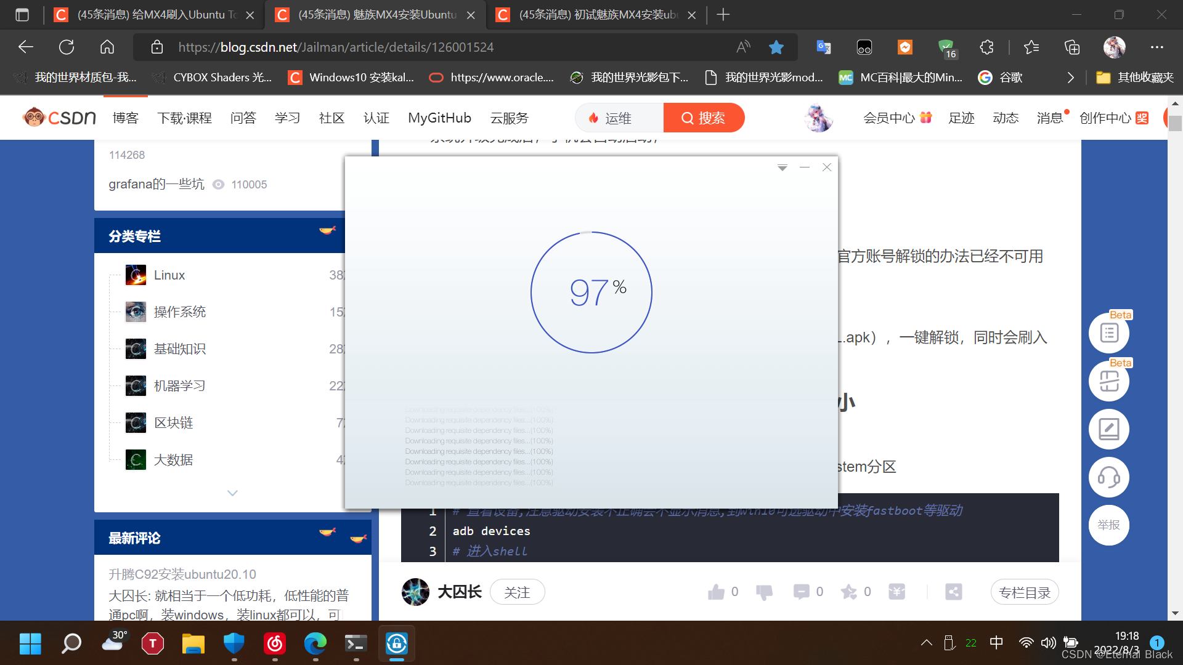The width and height of the screenshot is (1183, 665).
Task: Click follow button next to 大囚长
Action: [517, 592]
